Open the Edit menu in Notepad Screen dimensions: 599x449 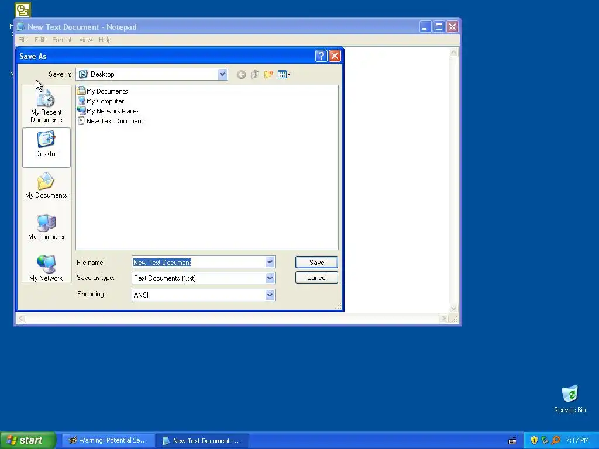point(40,40)
